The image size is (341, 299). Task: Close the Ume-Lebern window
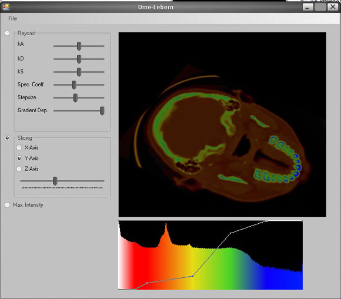[x=333, y=7]
